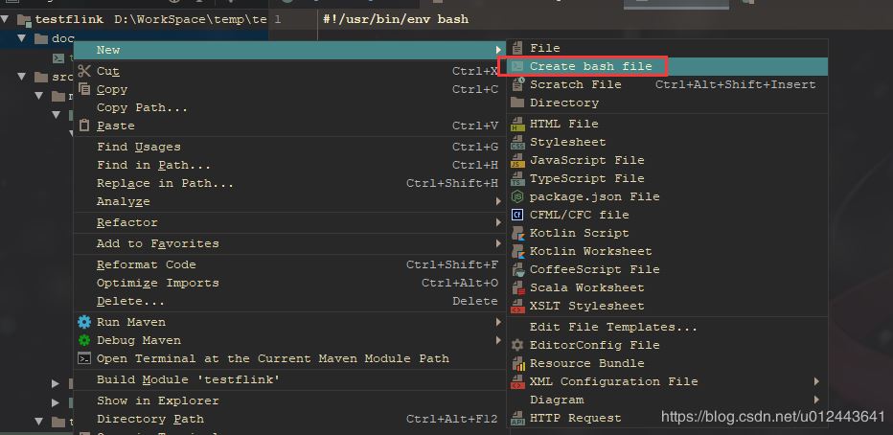The width and height of the screenshot is (893, 435).
Task: Collapse the testflink project tree node
Action: coord(6,19)
